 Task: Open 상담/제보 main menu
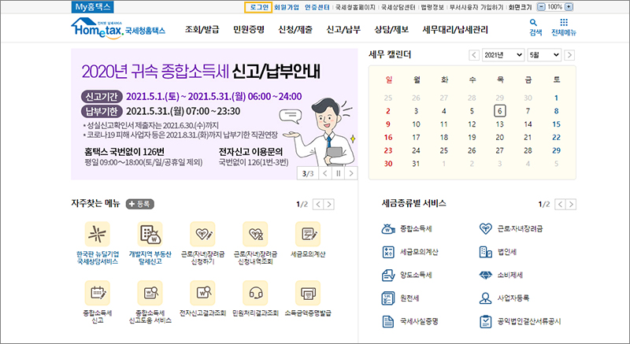coord(391,29)
